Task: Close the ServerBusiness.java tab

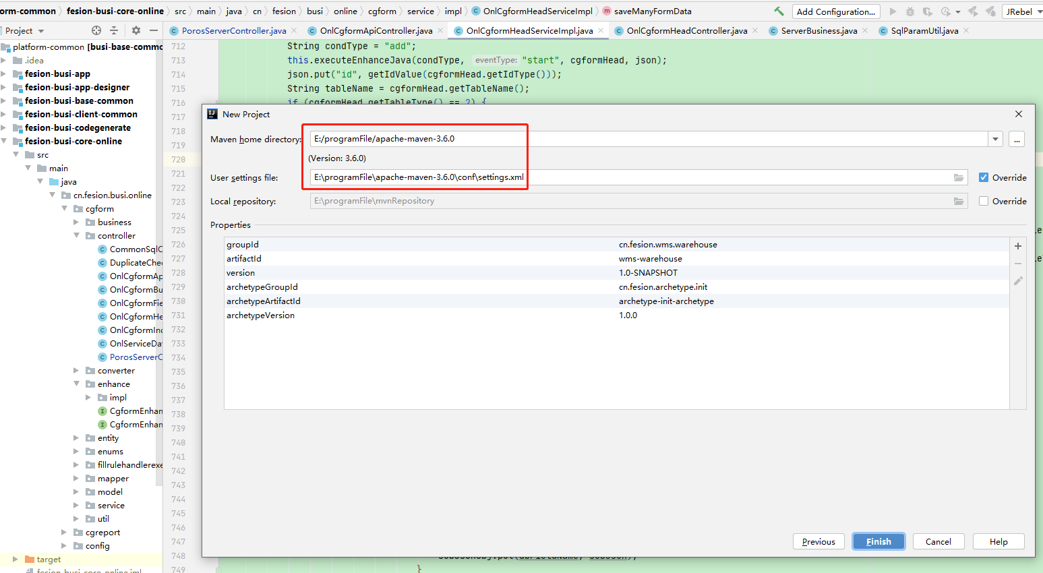Action: (x=865, y=30)
